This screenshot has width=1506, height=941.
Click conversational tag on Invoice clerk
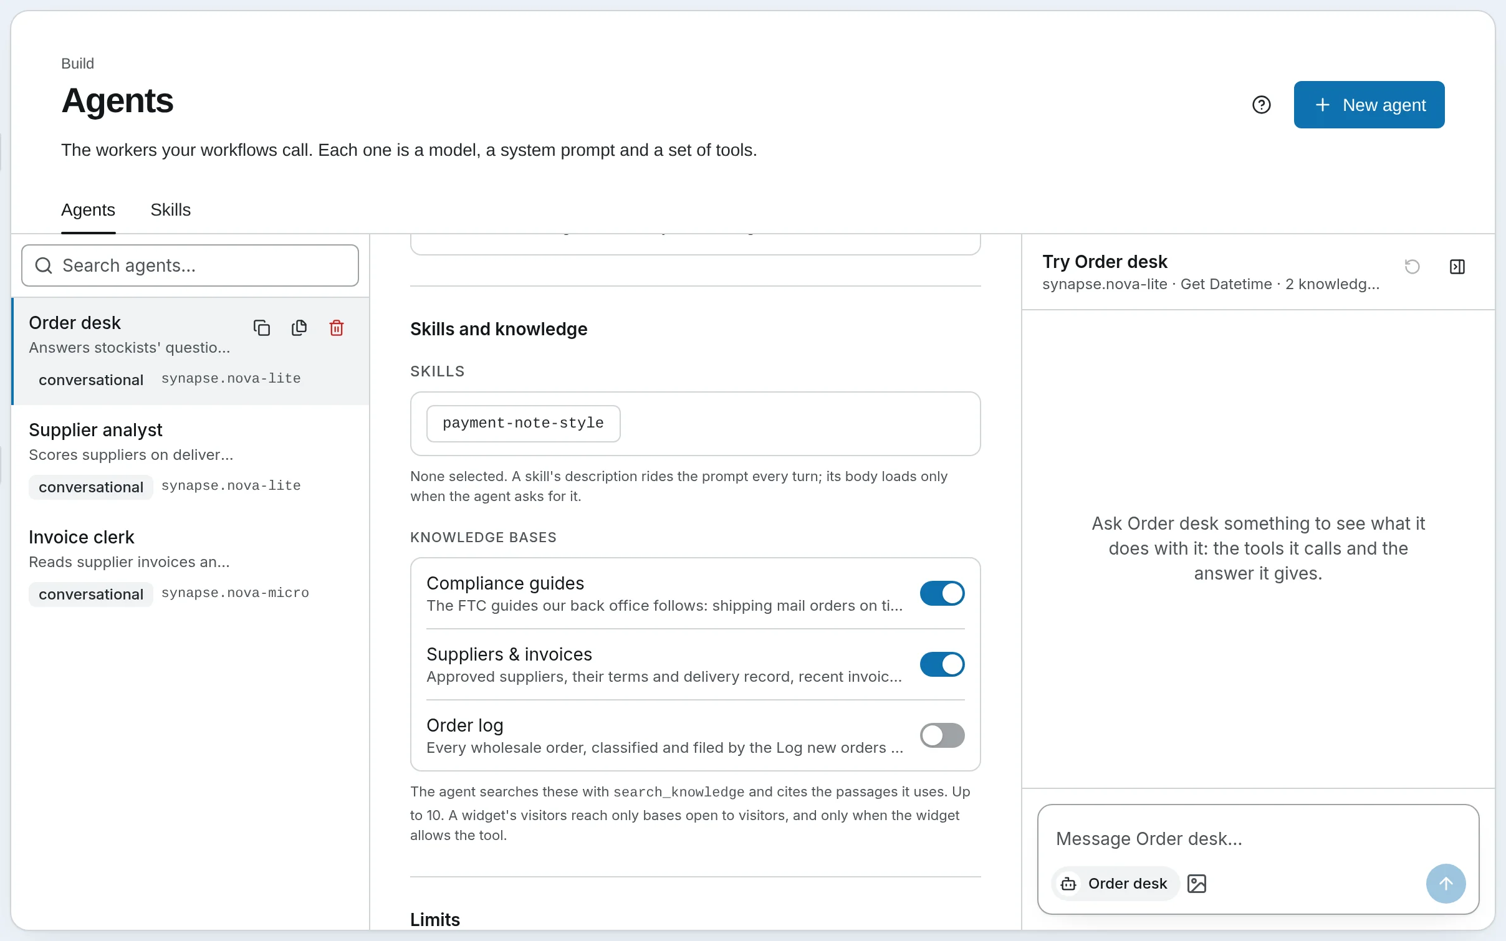click(x=91, y=594)
